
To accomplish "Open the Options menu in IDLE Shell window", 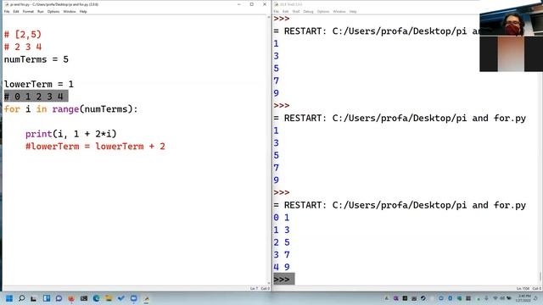I will coord(323,11).
